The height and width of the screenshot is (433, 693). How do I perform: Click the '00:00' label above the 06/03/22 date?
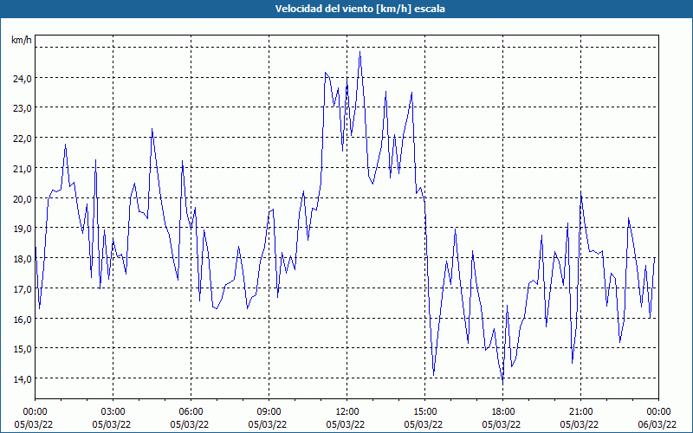pos(658,412)
